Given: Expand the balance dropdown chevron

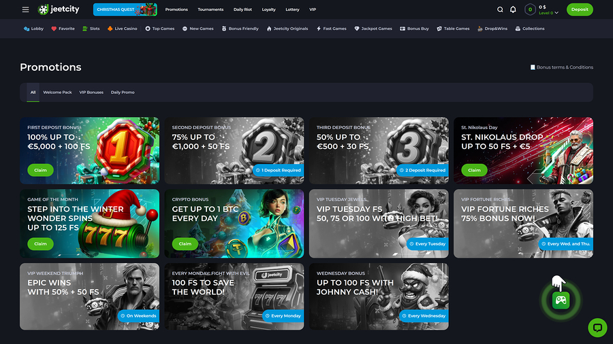Looking at the screenshot, I should (x=556, y=13).
